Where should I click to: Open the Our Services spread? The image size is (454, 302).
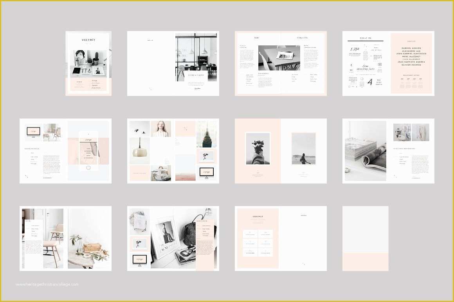[x=281, y=63]
